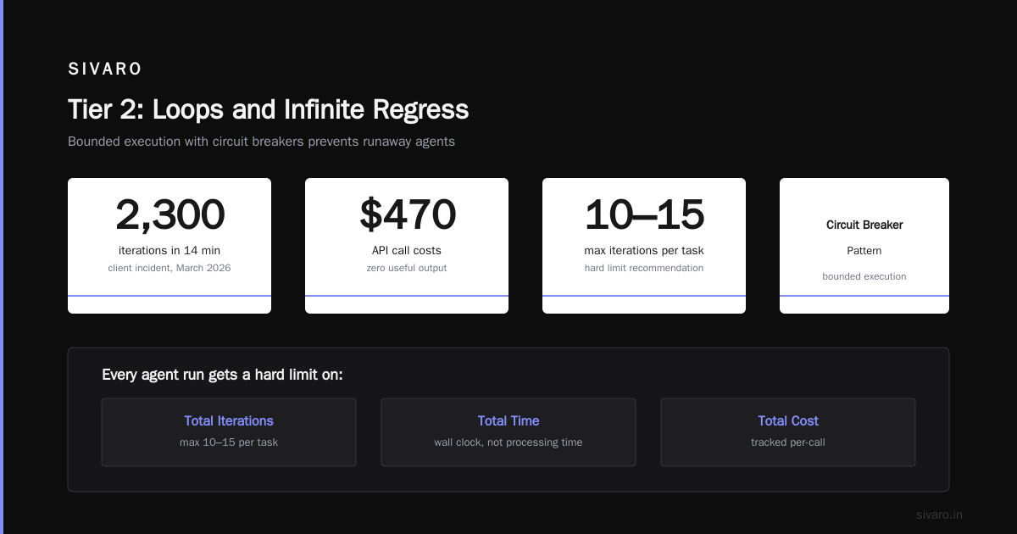Image resolution: width=1017 pixels, height=534 pixels.
Task: Open the sivaro.in footer link
Action: tap(940, 515)
